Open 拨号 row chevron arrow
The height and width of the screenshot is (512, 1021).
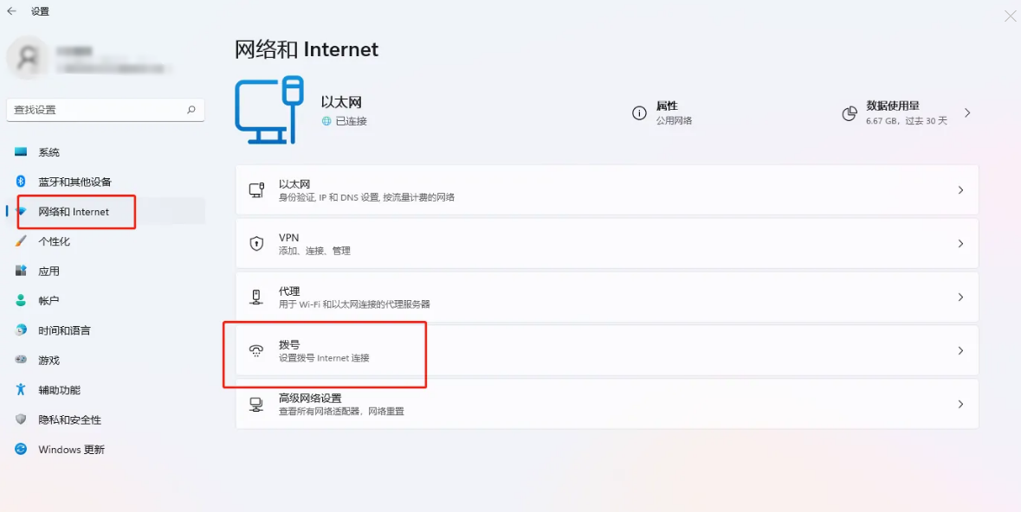tap(960, 350)
